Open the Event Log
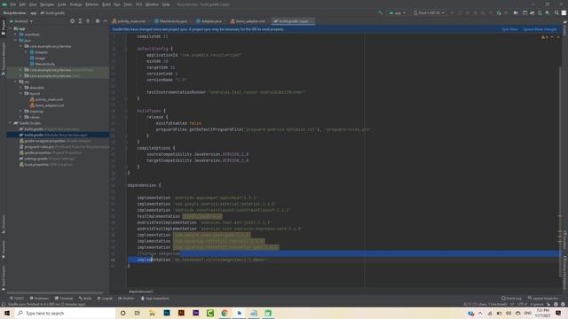 pos(511,299)
